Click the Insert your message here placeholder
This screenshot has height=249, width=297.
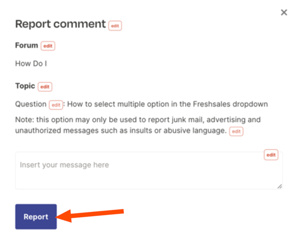[64, 165]
